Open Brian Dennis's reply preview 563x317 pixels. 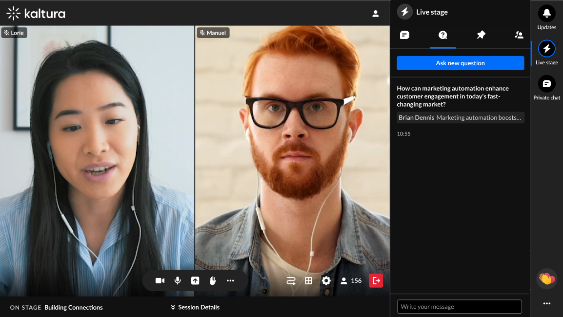[461, 117]
